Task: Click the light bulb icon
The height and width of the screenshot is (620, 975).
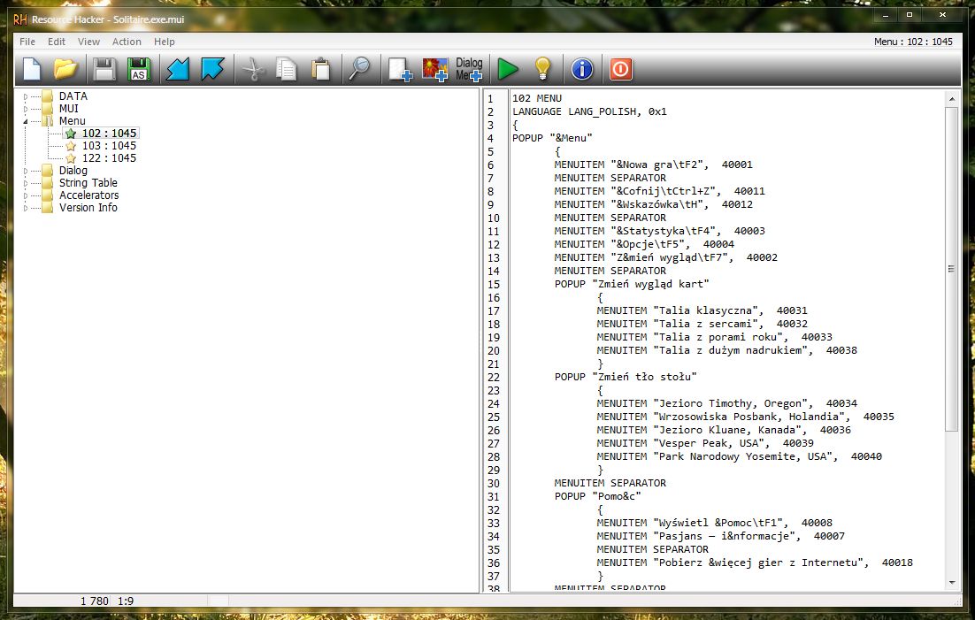Action: [543, 69]
